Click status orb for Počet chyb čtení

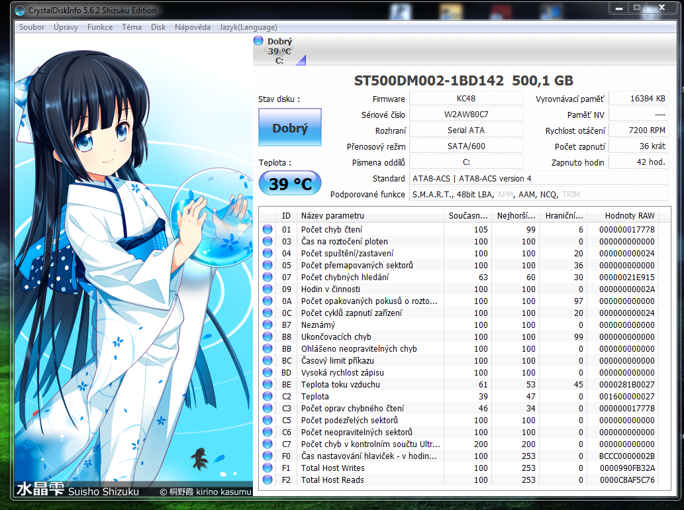click(x=268, y=229)
